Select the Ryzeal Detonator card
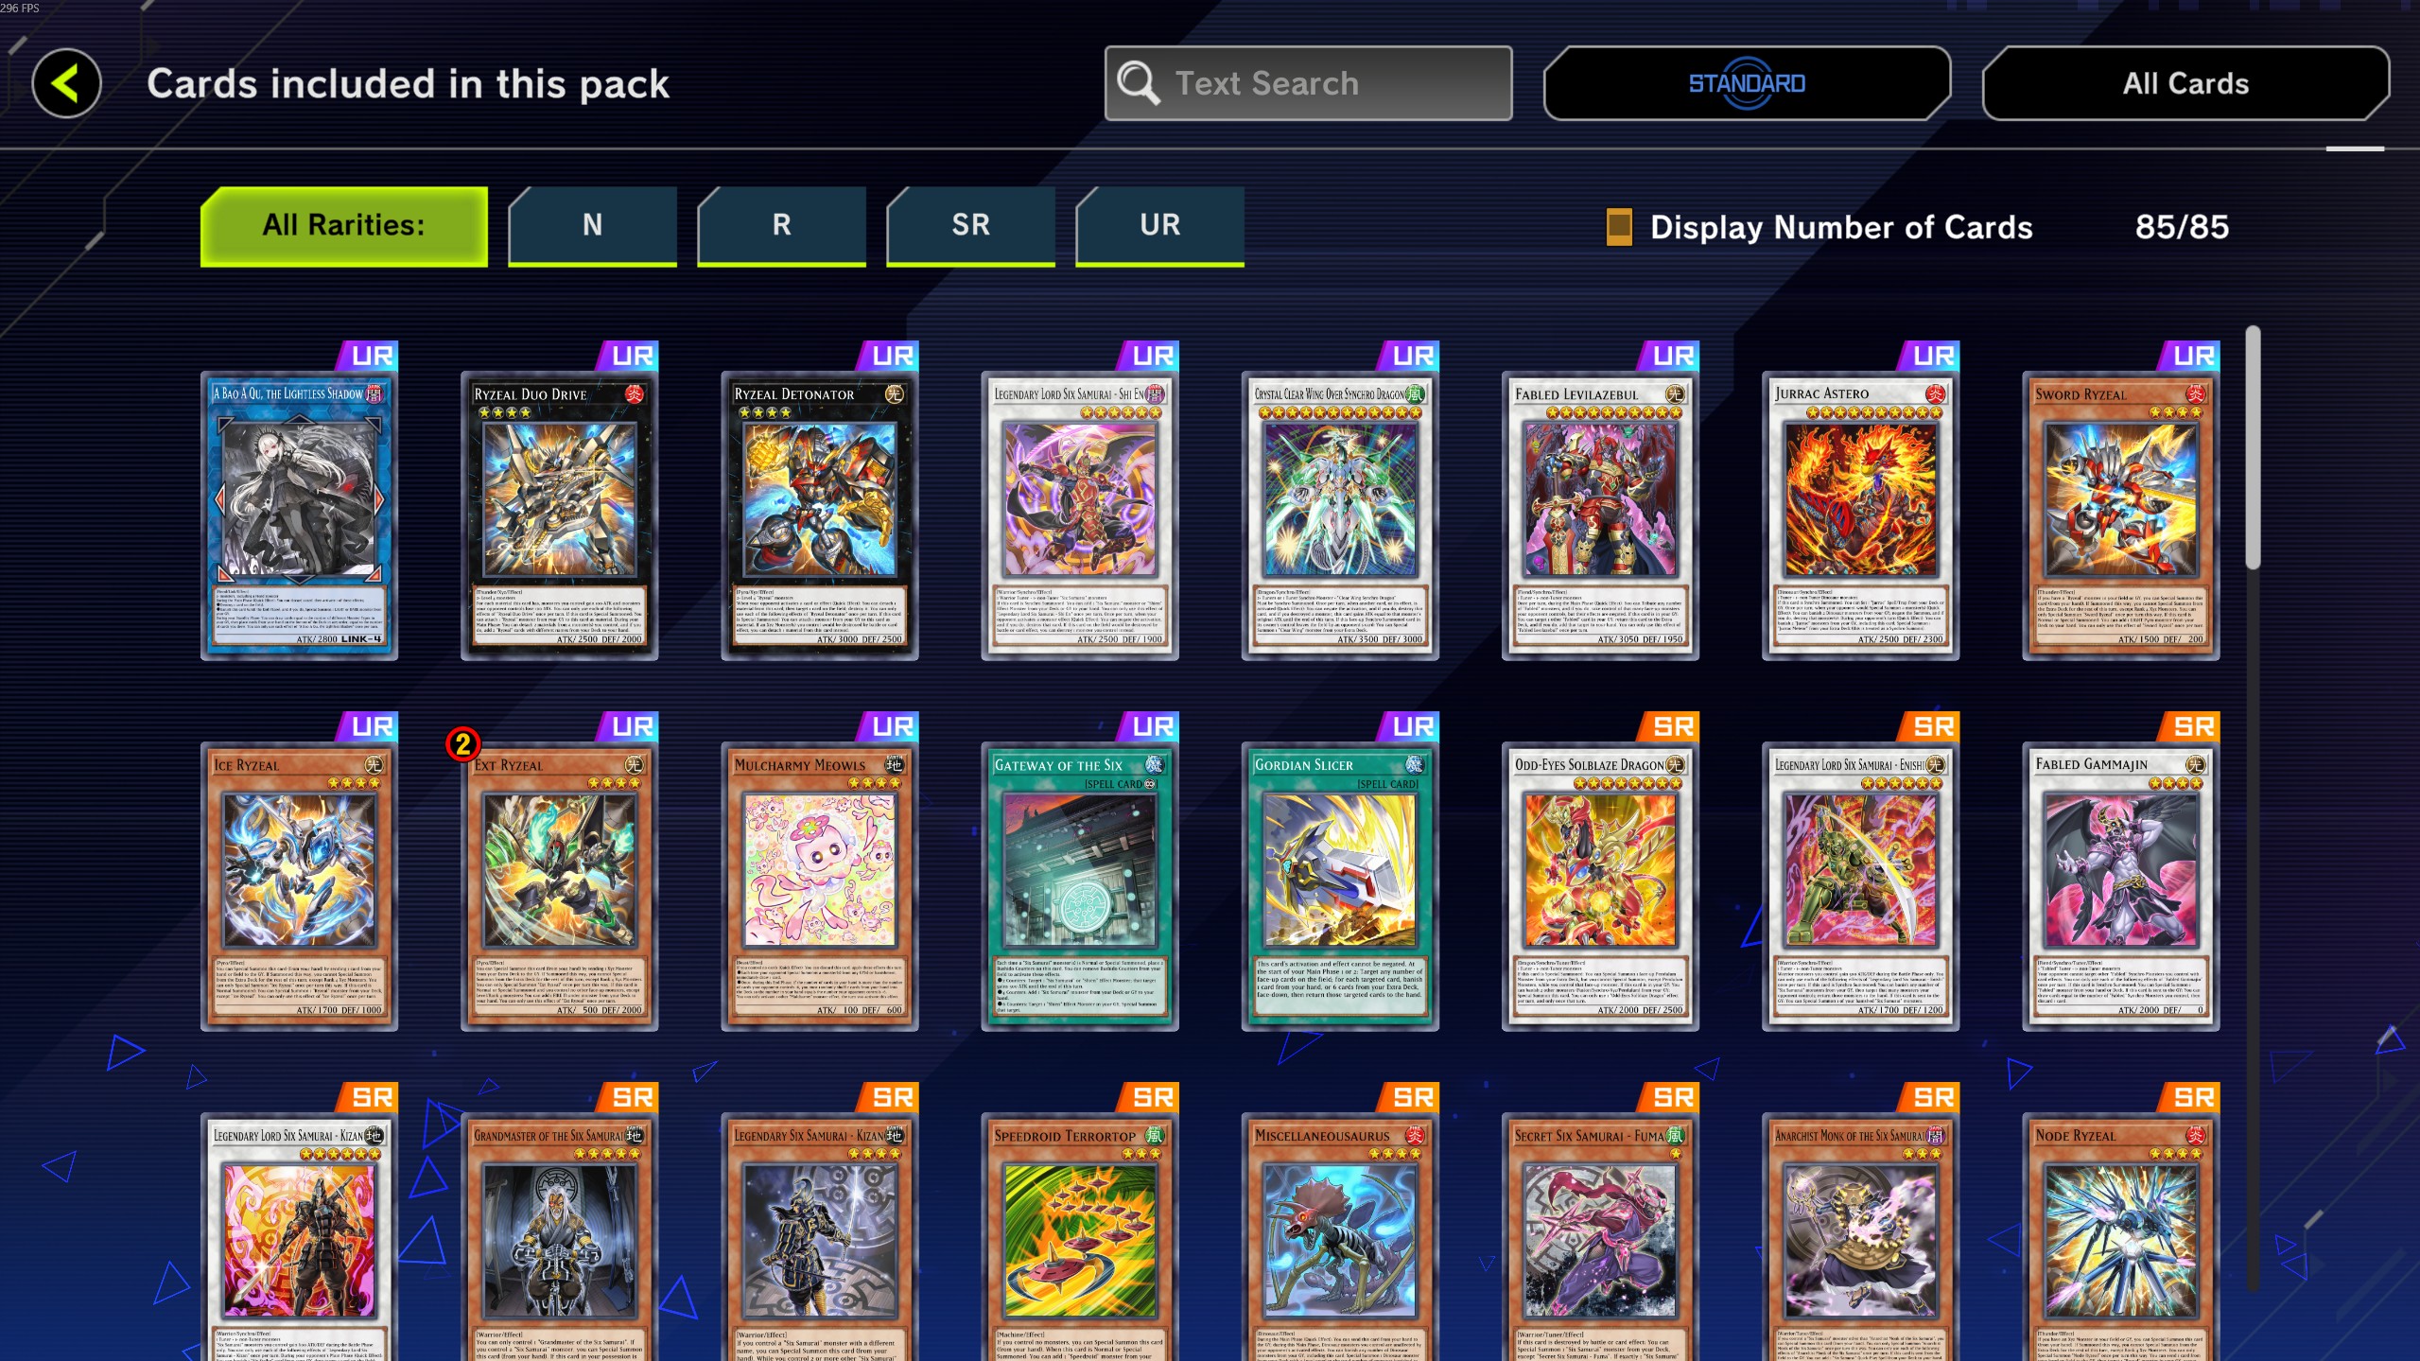 [x=820, y=515]
